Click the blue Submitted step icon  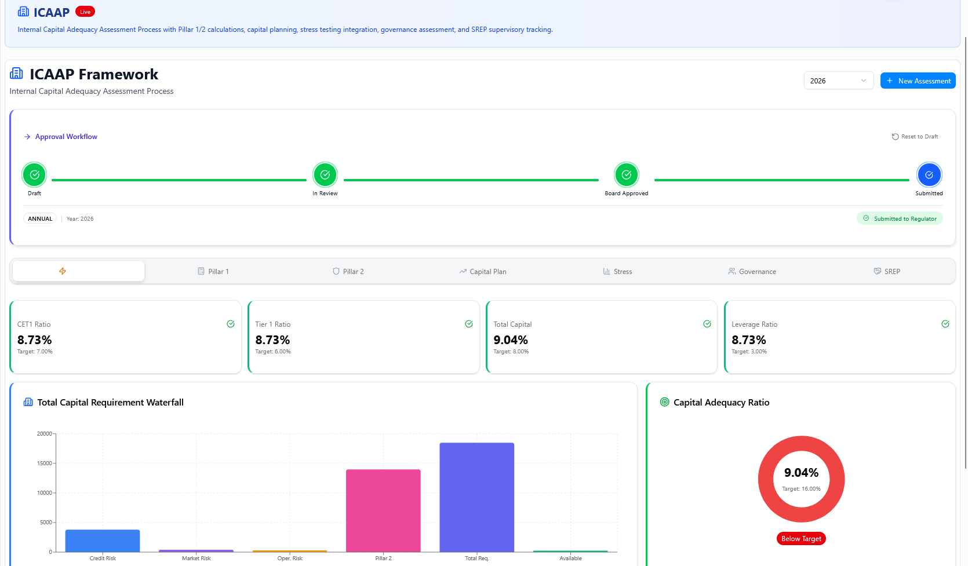pos(929,174)
